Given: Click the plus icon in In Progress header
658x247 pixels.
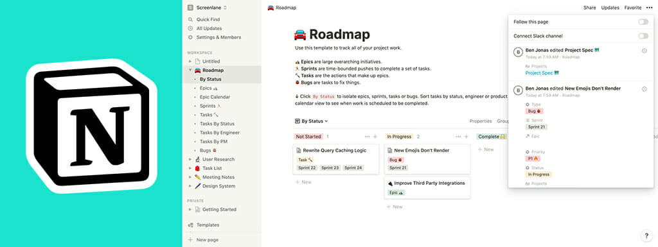Looking at the screenshot, I should coord(467,137).
